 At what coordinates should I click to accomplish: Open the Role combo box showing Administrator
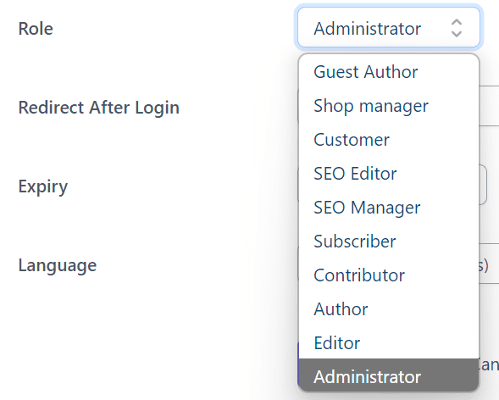pos(389,28)
